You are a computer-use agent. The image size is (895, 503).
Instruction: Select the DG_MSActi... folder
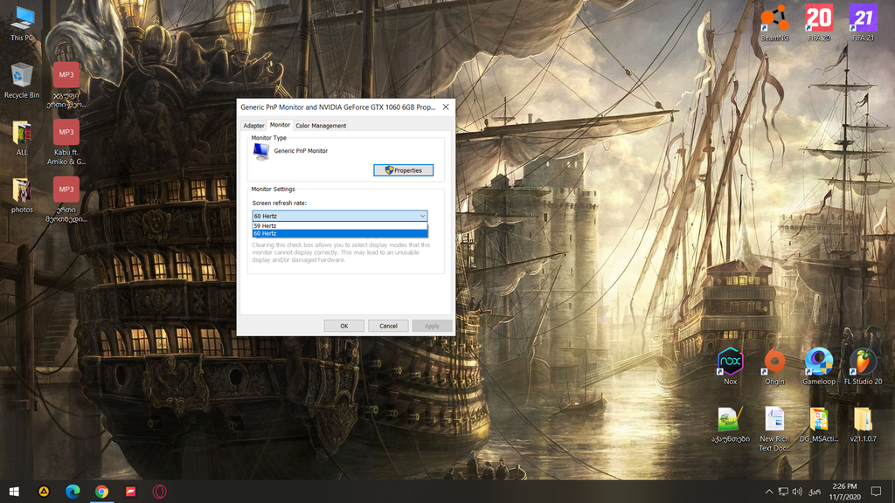pyautogui.click(x=819, y=424)
